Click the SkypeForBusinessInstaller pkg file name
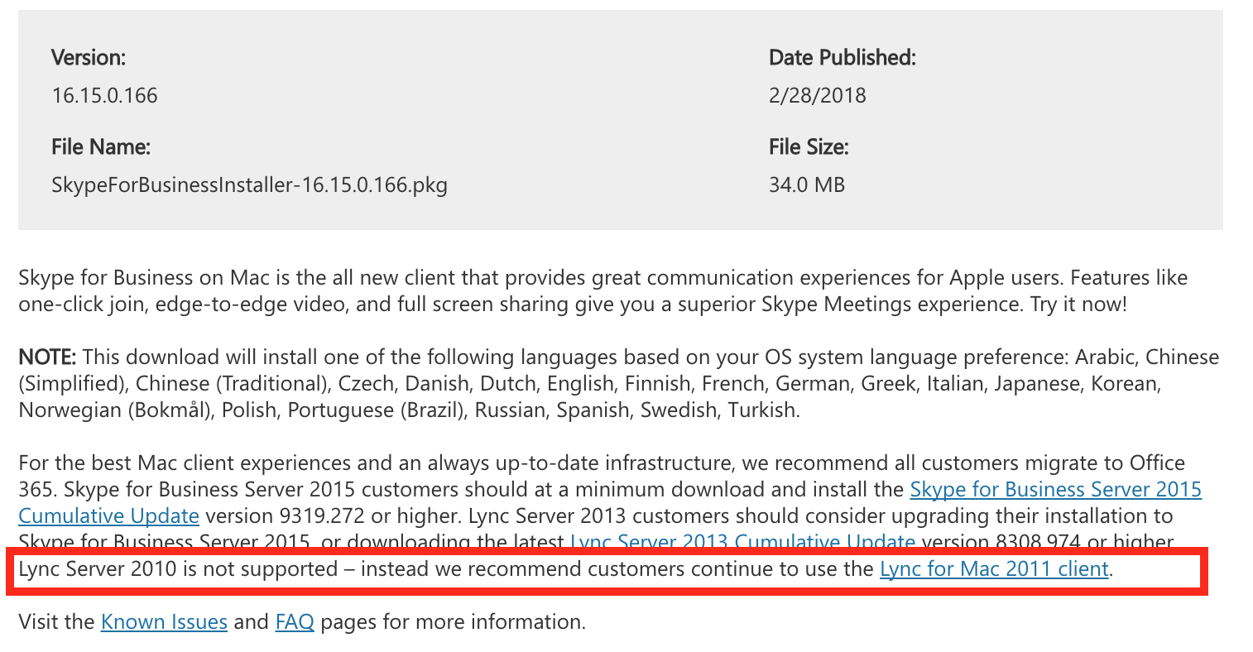Image resolution: width=1253 pixels, height=652 pixels. pos(249,184)
